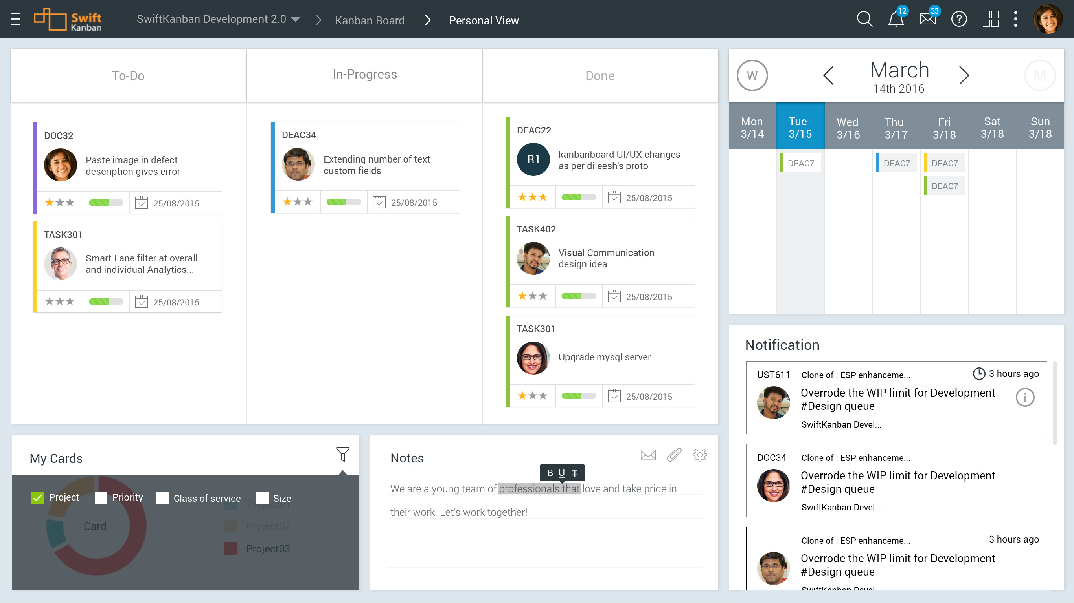Advance calendar with right chevron

[964, 76]
